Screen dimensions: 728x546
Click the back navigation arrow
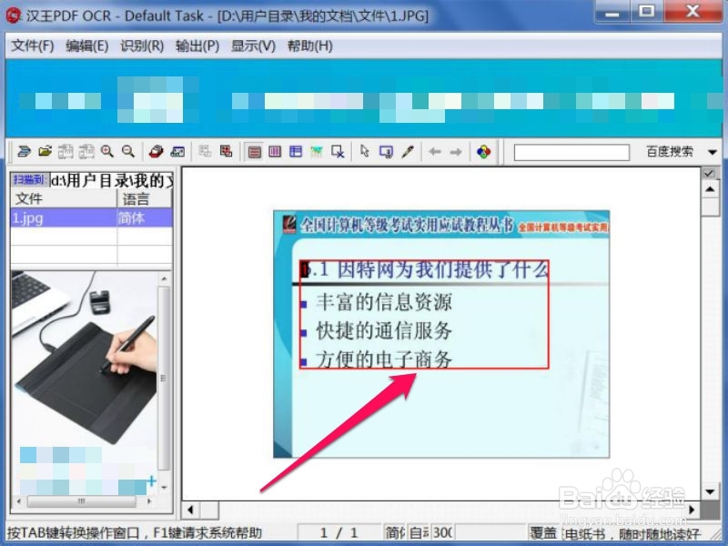tap(435, 151)
